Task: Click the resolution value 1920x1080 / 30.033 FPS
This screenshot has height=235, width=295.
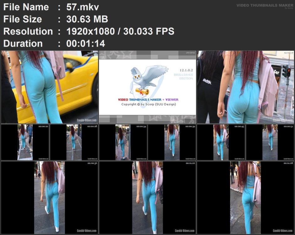Action: coord(120,31)
